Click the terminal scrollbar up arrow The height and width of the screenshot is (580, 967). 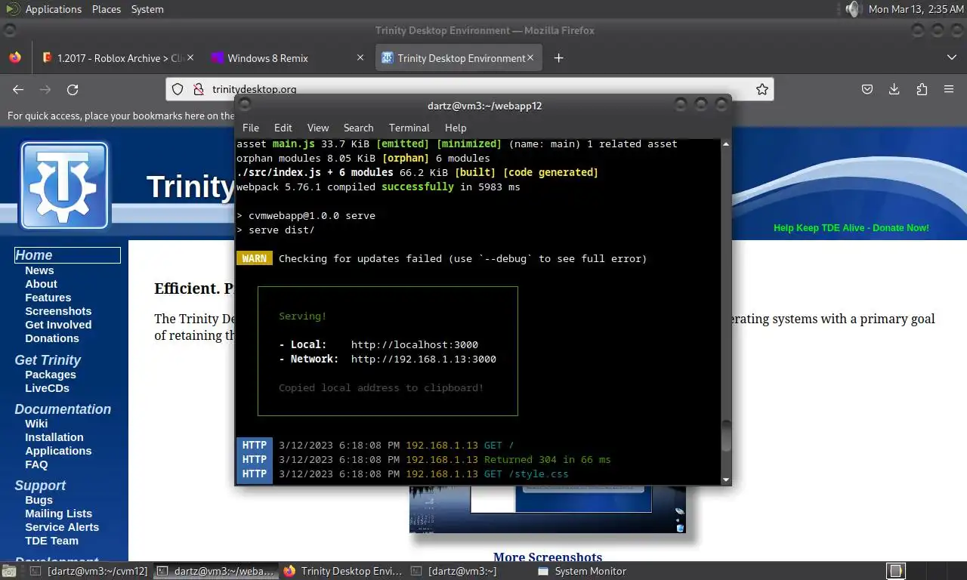[726, 143]
